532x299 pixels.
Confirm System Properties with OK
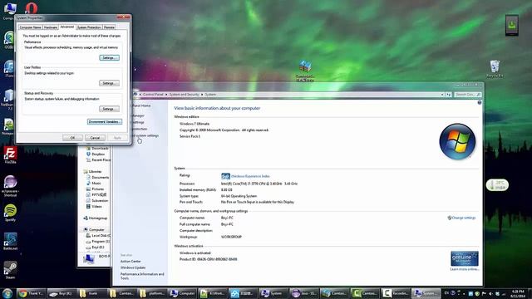point(72,138)
